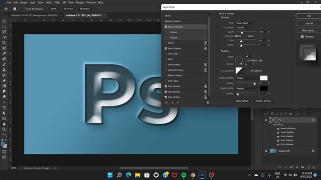Select the Frame tool
The image size is (321, 180).
(4, 48)
